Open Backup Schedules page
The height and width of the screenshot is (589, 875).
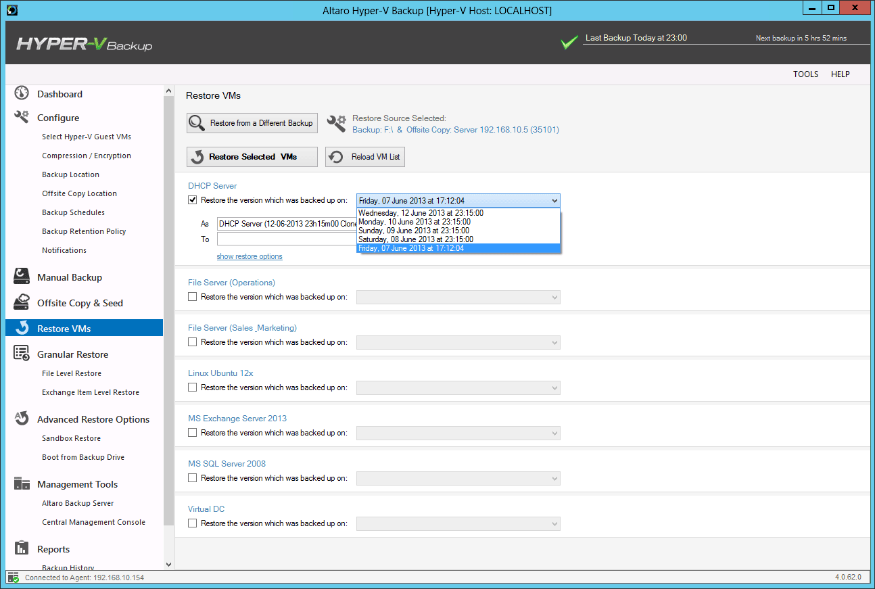point(74,212)
